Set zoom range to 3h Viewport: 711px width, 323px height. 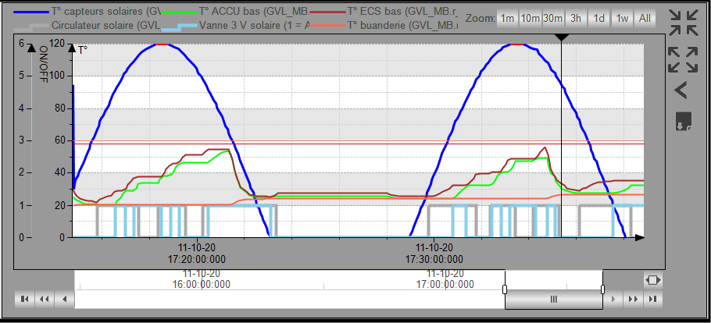pos(576,18)
